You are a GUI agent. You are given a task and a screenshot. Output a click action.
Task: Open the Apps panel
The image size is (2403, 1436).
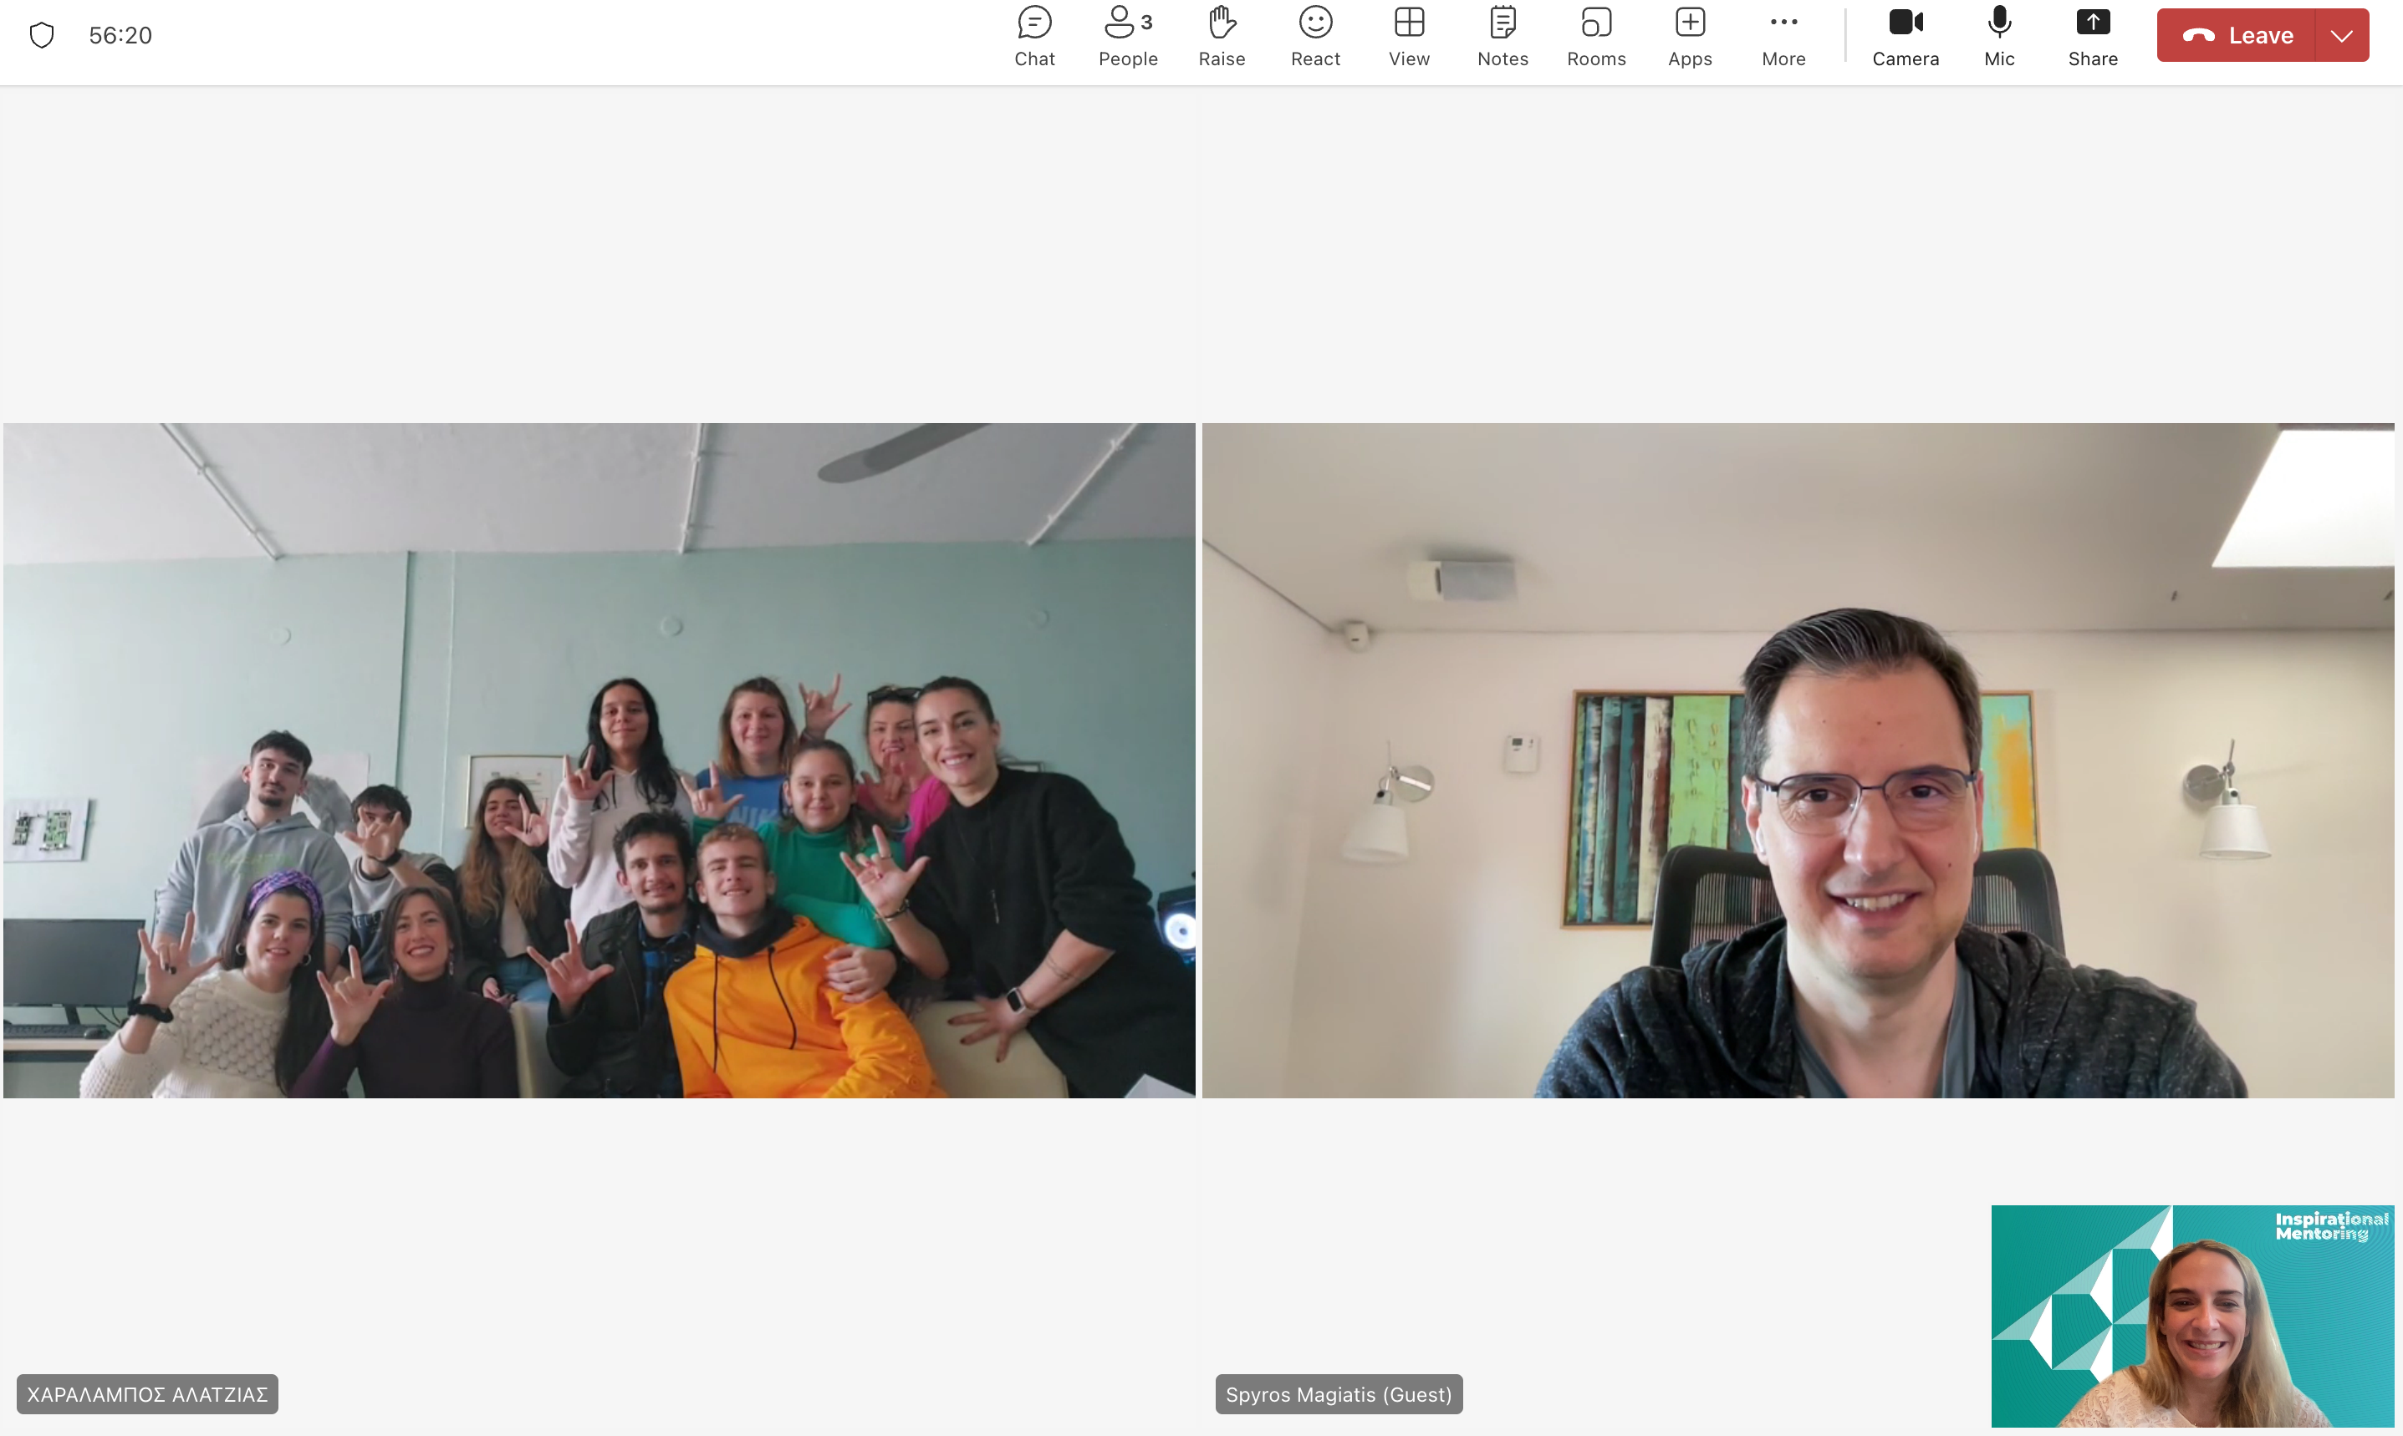point(1690,36)
